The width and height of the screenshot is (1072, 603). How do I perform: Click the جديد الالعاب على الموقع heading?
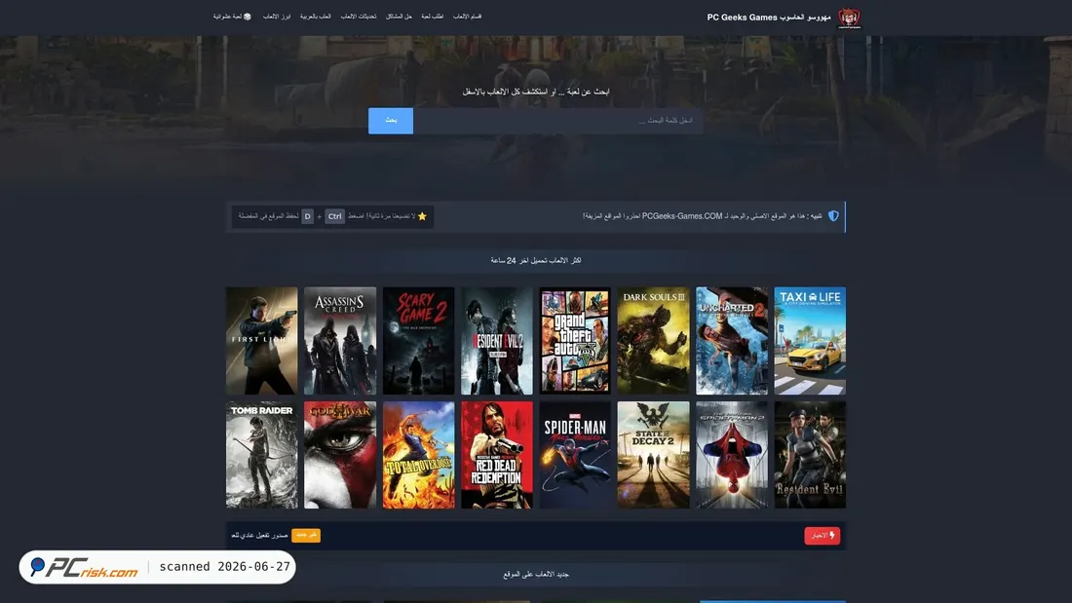(536, 575)
